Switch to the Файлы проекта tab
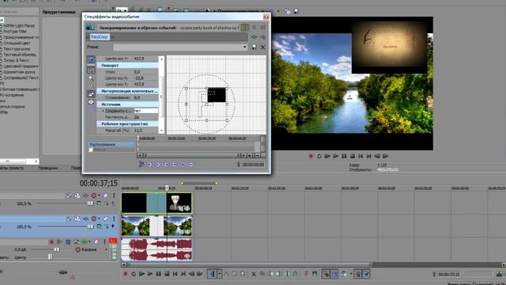Image resolution: width=506 pixels, height=285 pixels. click(12, 168)
